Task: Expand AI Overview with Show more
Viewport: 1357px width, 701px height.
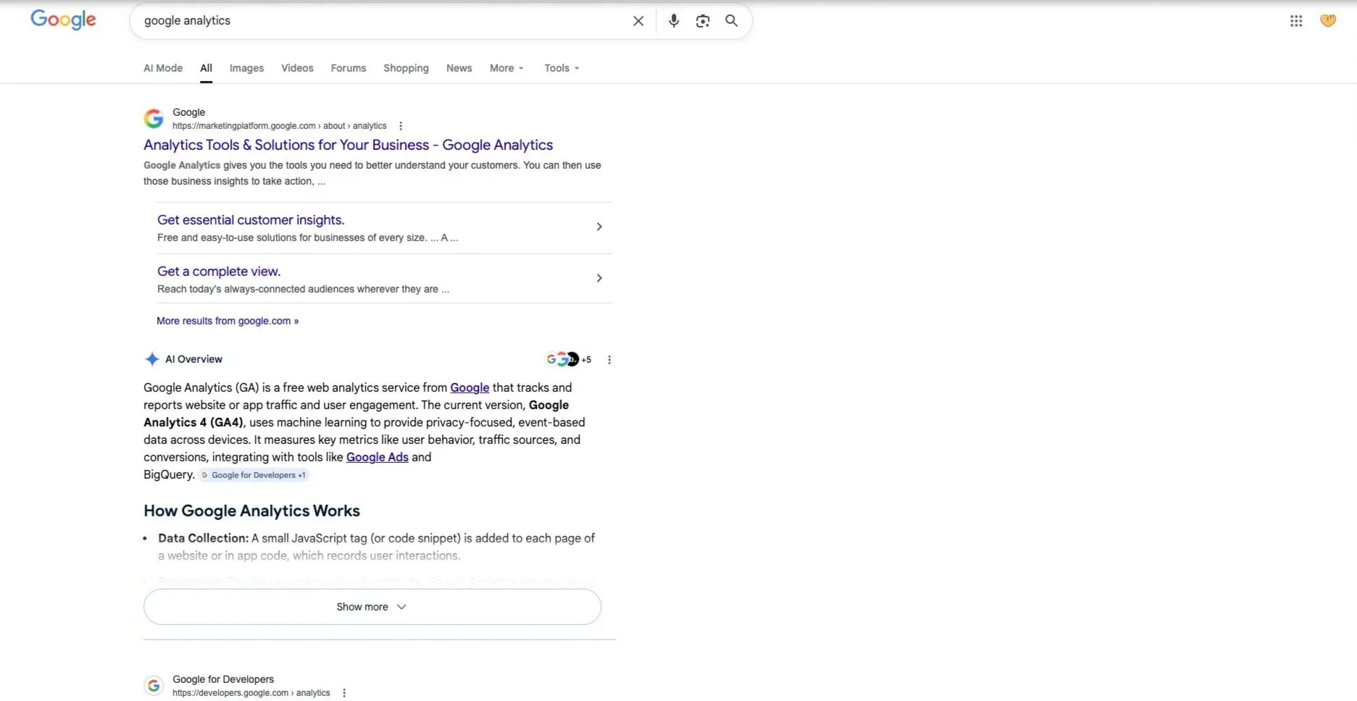Action: coord(372,607)
